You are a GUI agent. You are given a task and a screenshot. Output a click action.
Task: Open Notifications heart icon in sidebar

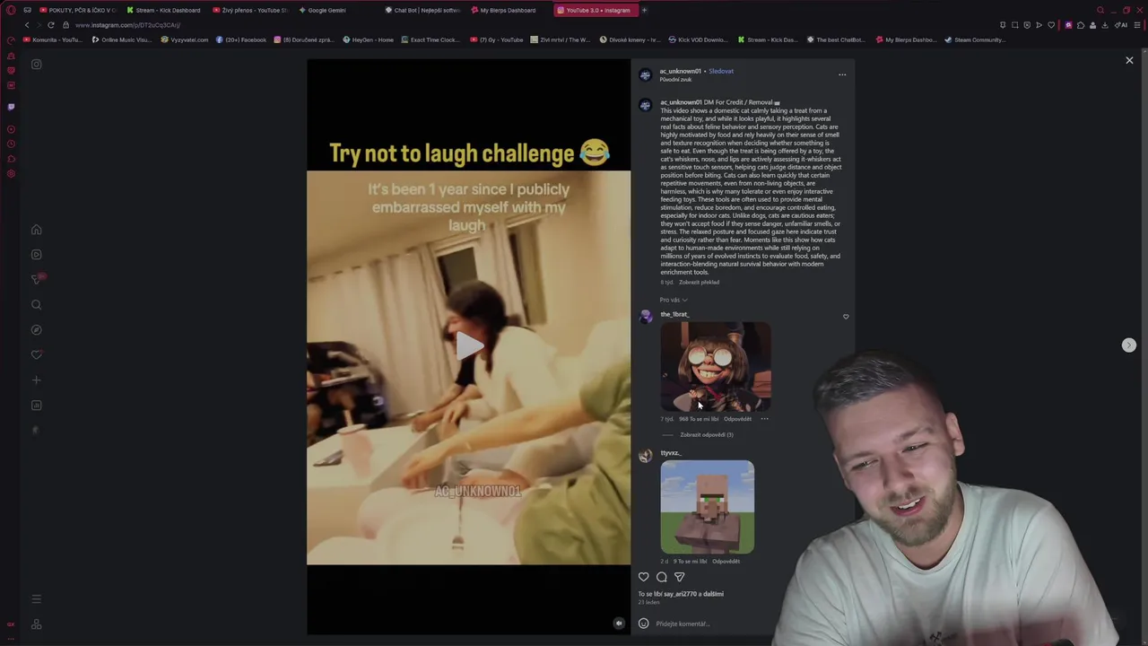(36, 355)
